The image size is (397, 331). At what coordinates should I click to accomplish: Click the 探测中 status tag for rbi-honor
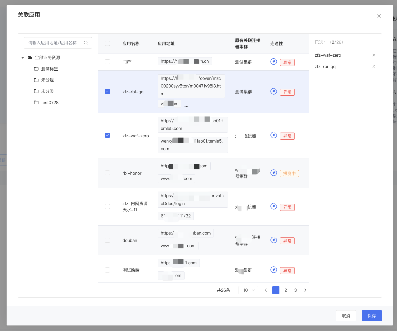click(289, 173)
